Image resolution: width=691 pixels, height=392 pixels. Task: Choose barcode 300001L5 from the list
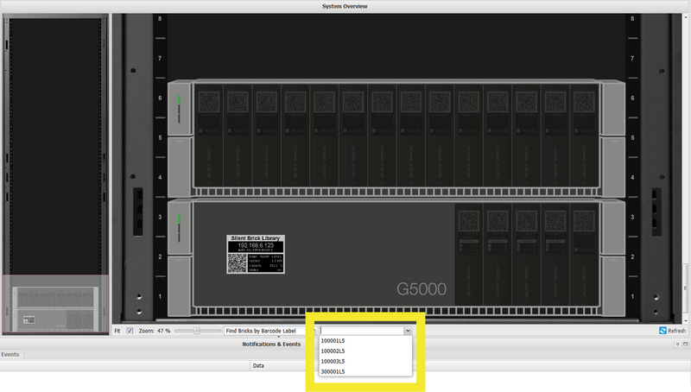coord(333,371)
